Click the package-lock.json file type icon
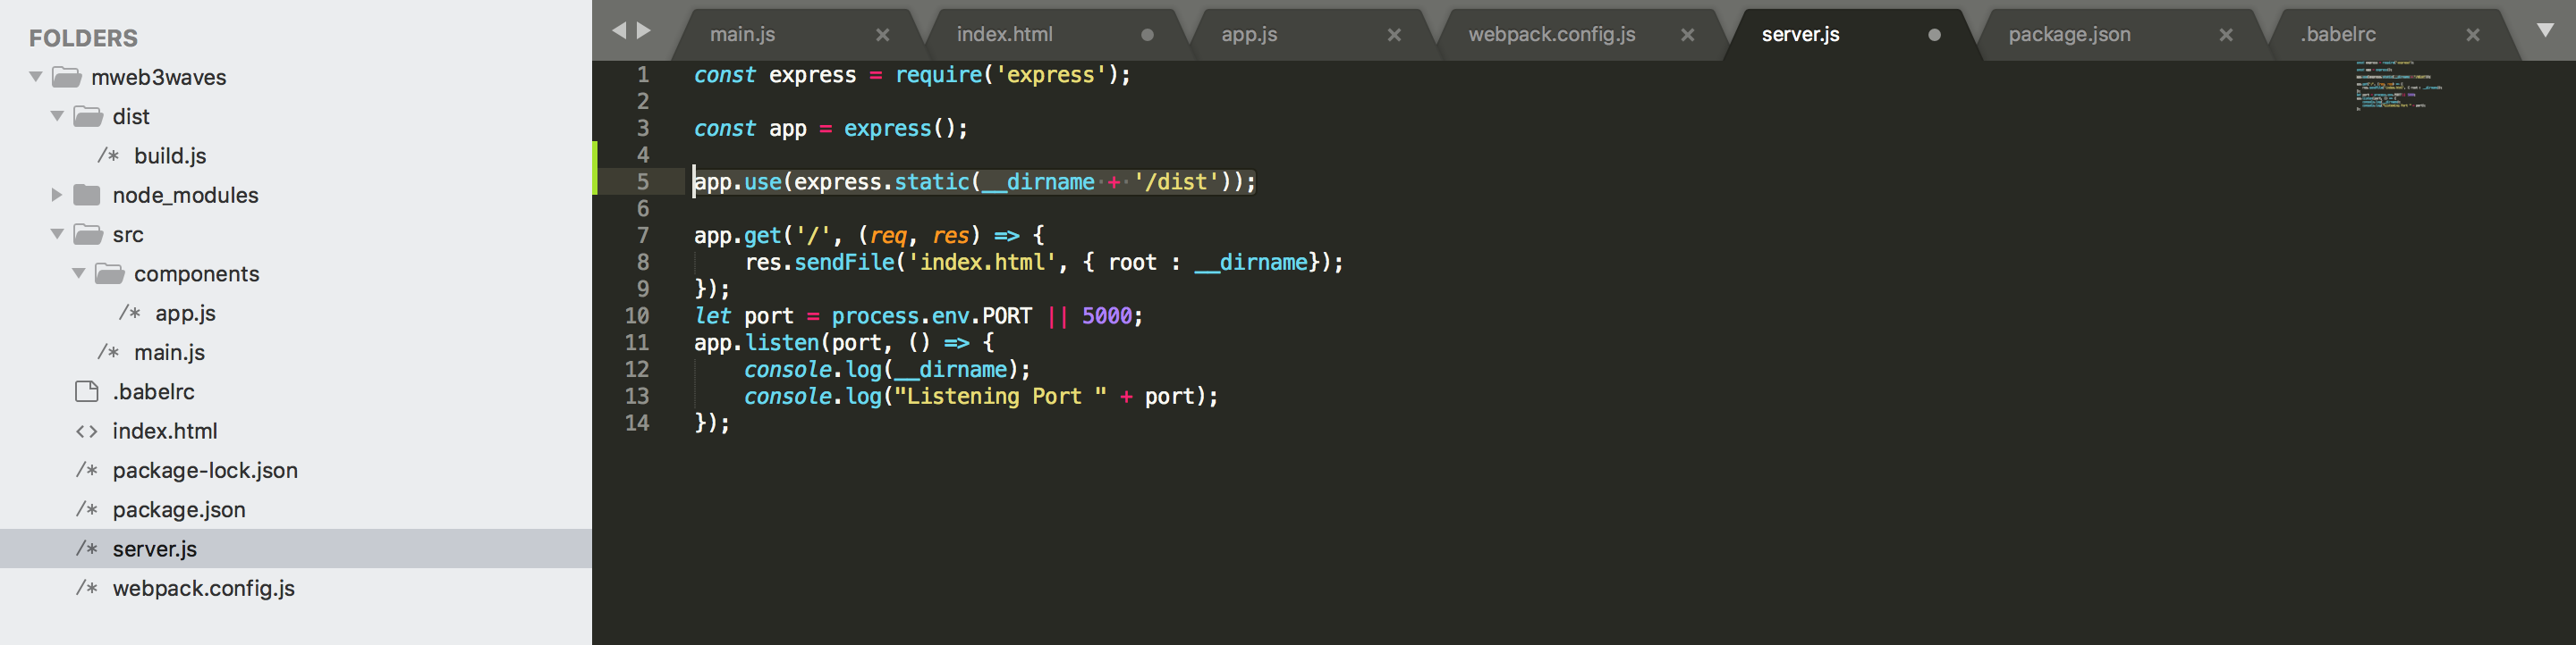The width and height of the screenshot is (2576, 645). pos(87,470)
